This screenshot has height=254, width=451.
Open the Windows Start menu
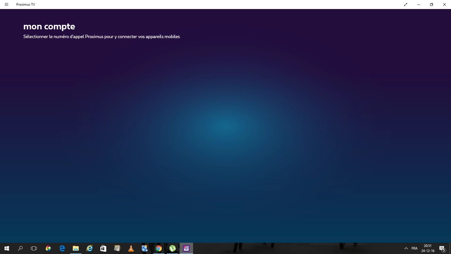(7, 248)
